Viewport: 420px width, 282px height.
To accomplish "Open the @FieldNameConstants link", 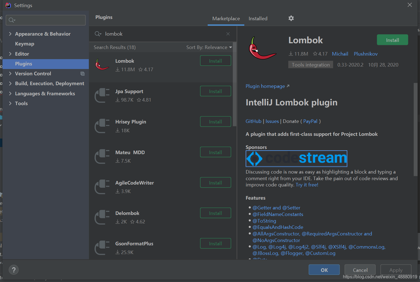I will [x=278, y=214].
